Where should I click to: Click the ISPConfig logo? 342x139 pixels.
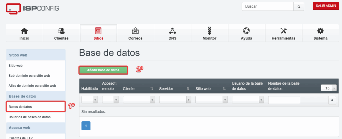tap(32, 9)
